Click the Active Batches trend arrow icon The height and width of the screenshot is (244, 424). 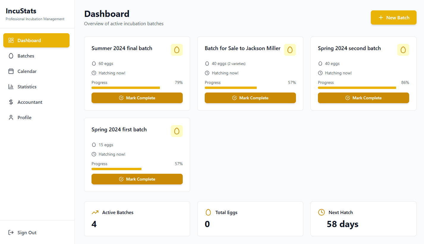(x=95, y=212)
